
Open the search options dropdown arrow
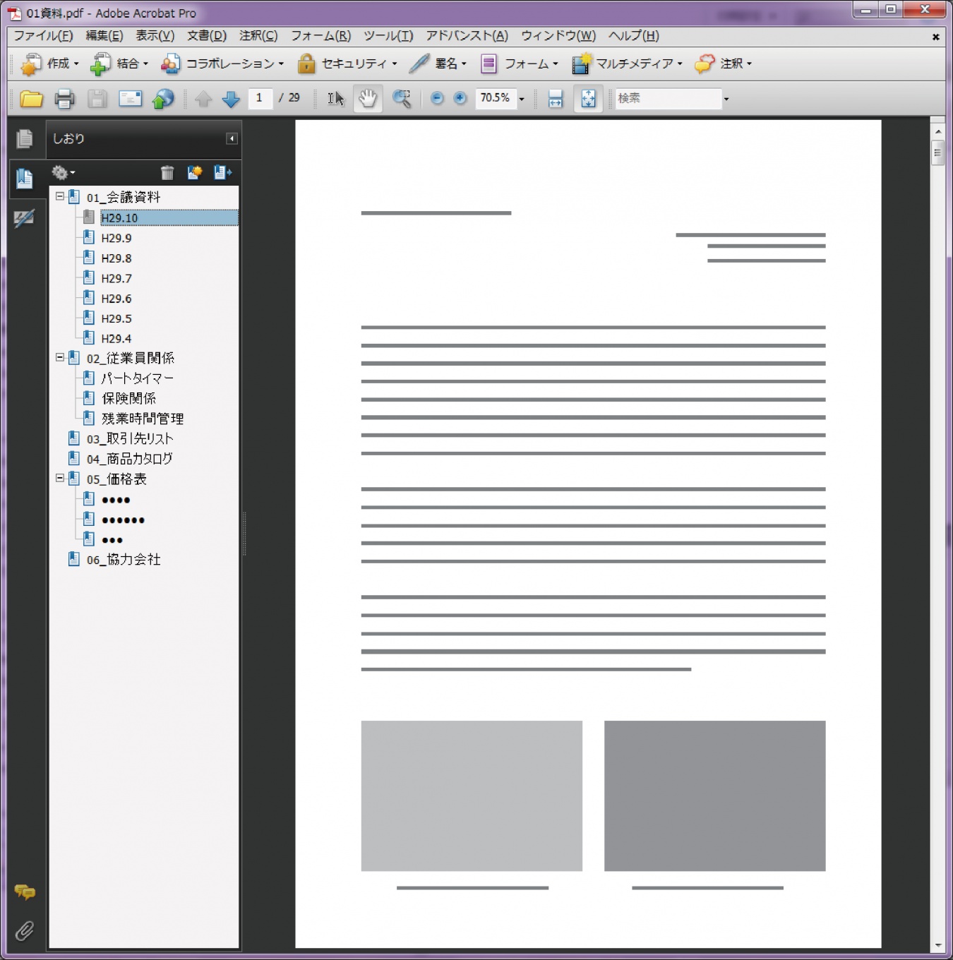pos(726,99)
